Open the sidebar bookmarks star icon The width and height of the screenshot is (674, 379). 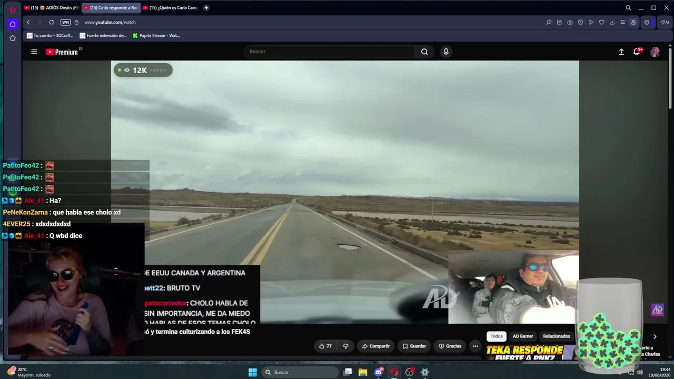click(13, 38)
